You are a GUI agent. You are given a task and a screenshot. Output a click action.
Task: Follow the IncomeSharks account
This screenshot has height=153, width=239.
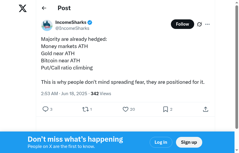click(x=182, y=24)
